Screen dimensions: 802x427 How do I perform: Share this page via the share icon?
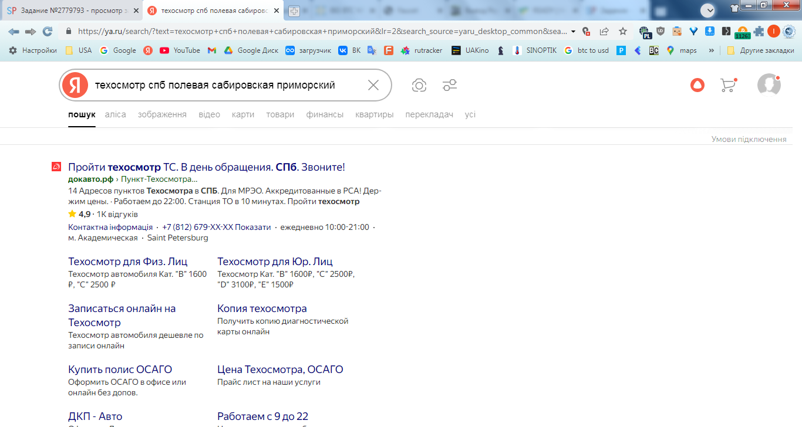[x=604, y=31]
